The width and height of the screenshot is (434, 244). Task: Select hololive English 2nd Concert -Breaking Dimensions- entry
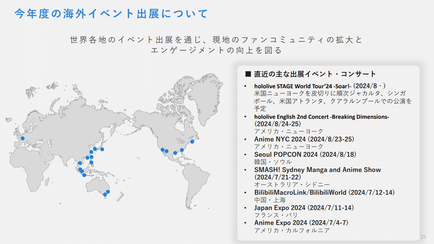point(322,117)
